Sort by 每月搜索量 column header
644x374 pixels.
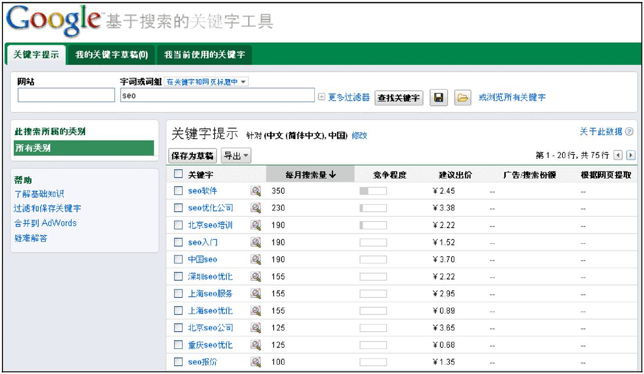point(310,174)
